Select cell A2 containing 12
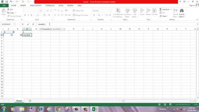199x112 pixels. [8, 35]
